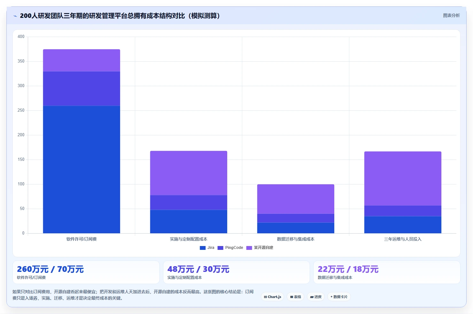
Task: Click the y-axis 250 tick label
Action: point(21,110)
